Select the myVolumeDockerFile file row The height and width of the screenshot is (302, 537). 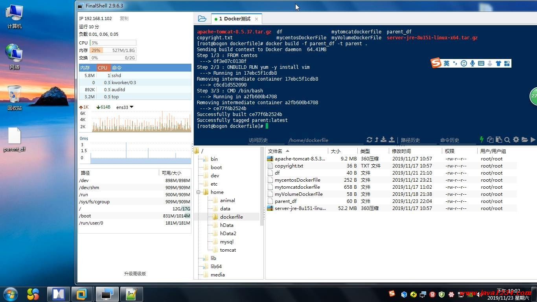pyautogui.click(x=391, y=194)
